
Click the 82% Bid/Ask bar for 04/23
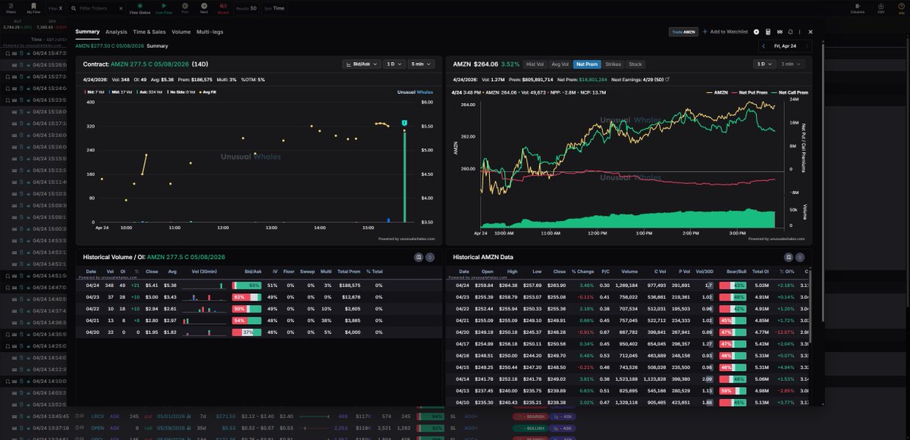click(247, 297)
